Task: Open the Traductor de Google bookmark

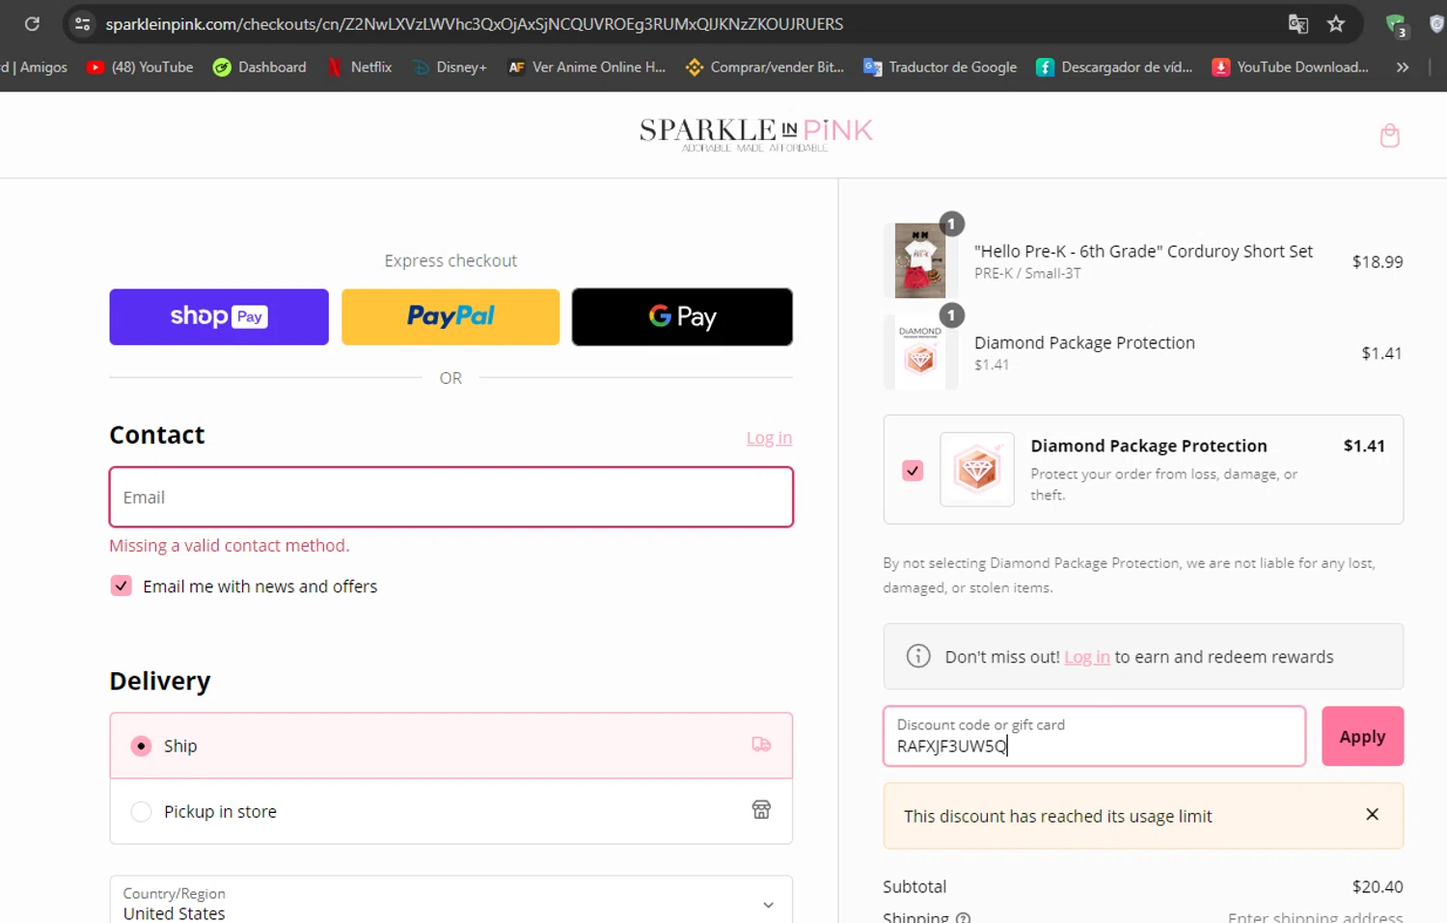Action: coord(941,68)
